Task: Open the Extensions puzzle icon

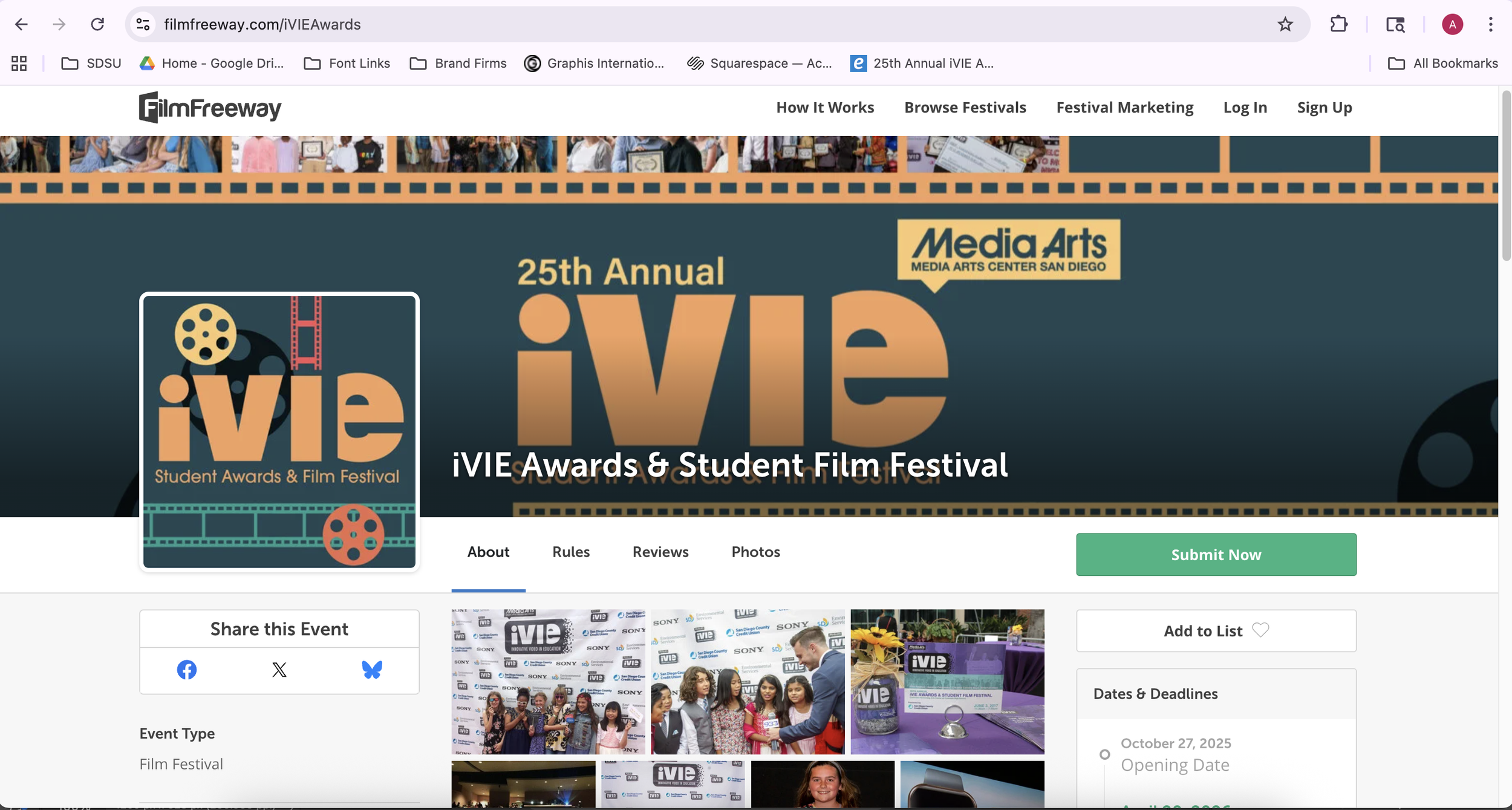Action: pyautogui.click(x=1339, y=24)
